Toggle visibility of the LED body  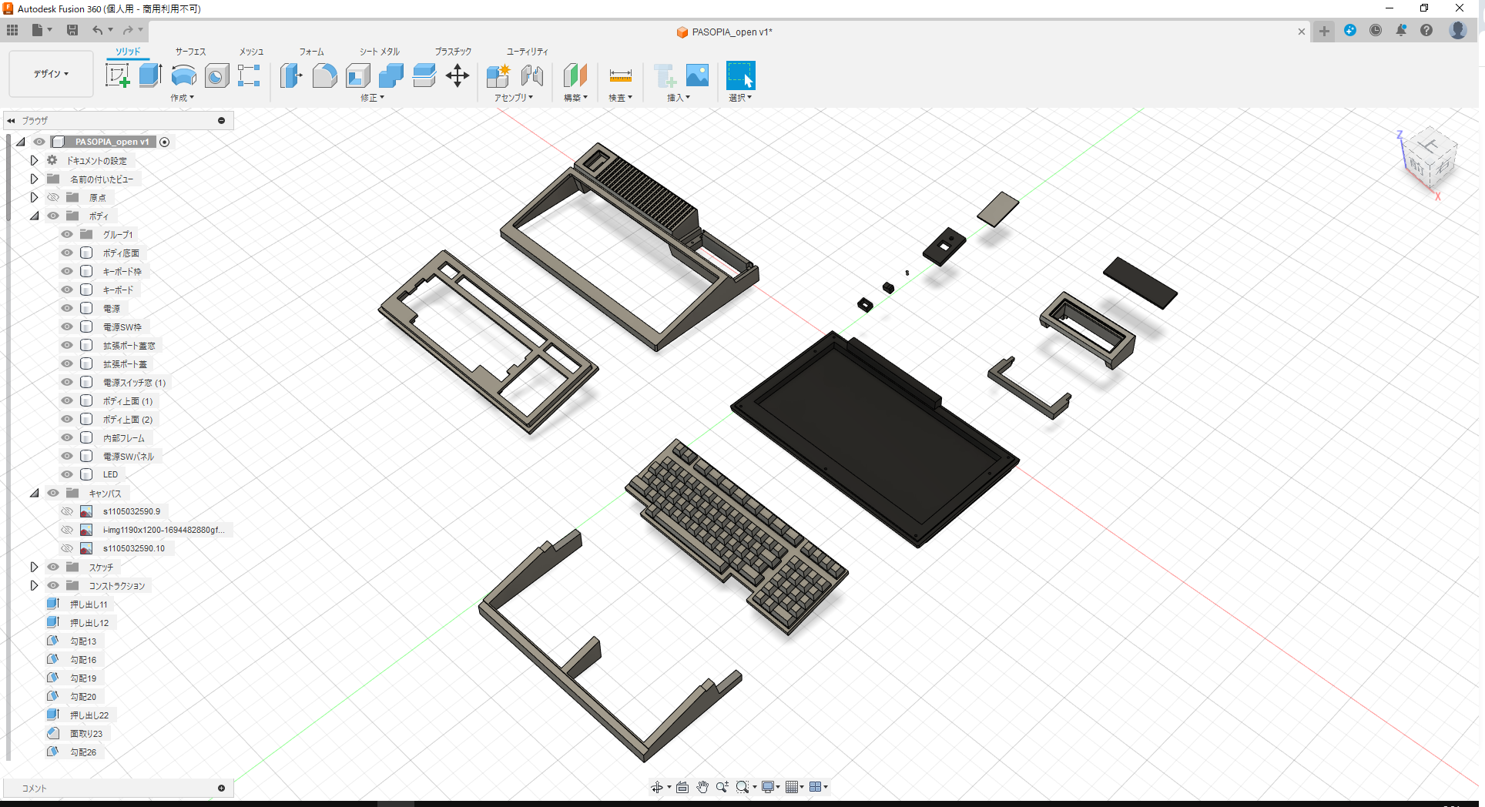(x=66, y=474)
